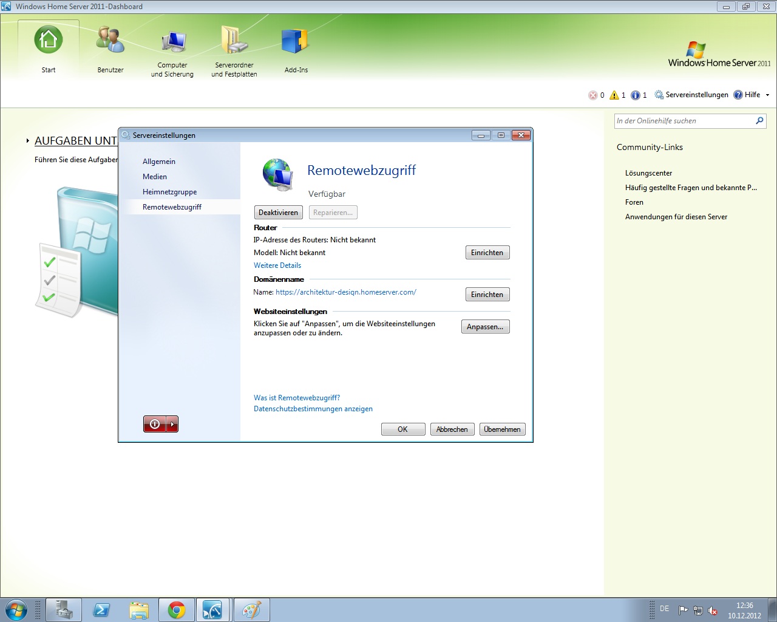Launch PowerShell from the taskbar
This screenshot has height=622, width=777.
(101, 610)
